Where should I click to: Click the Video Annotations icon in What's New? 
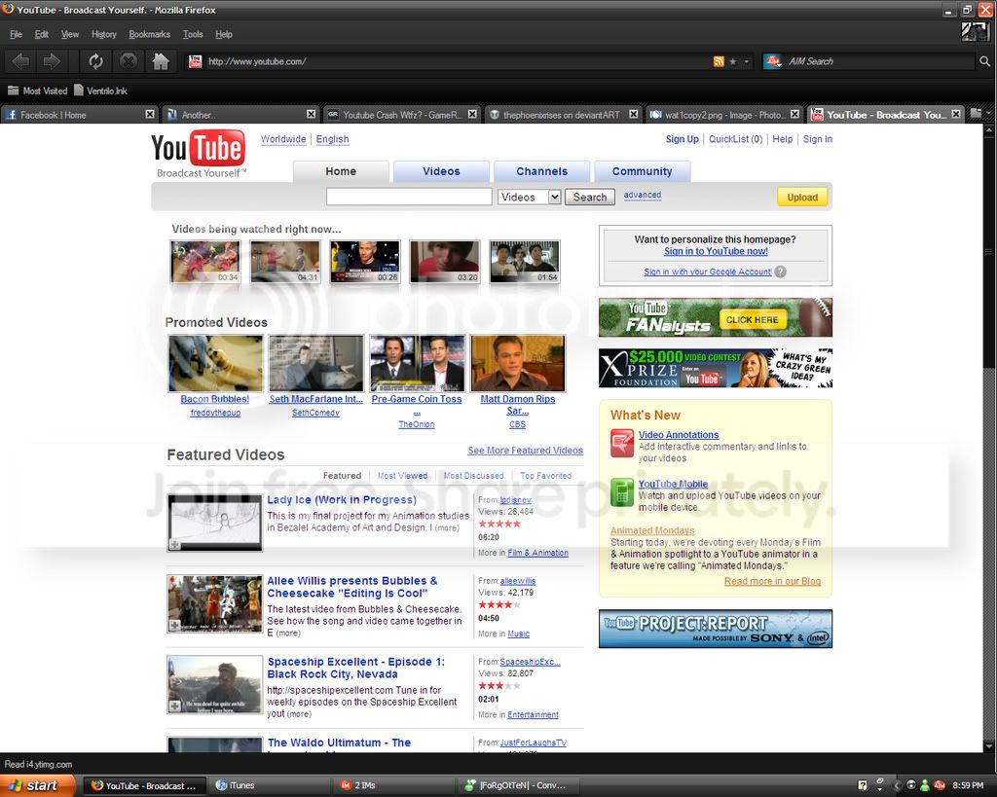622,443
